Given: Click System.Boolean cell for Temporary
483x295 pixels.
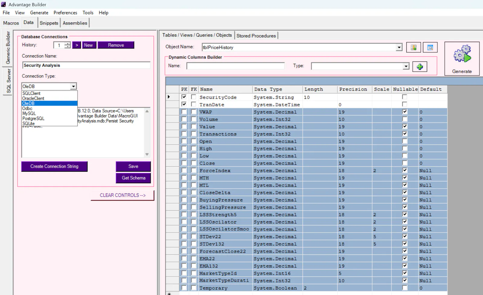Looking at the screenshot, I should pyautogui.click(x=277, y=288).
